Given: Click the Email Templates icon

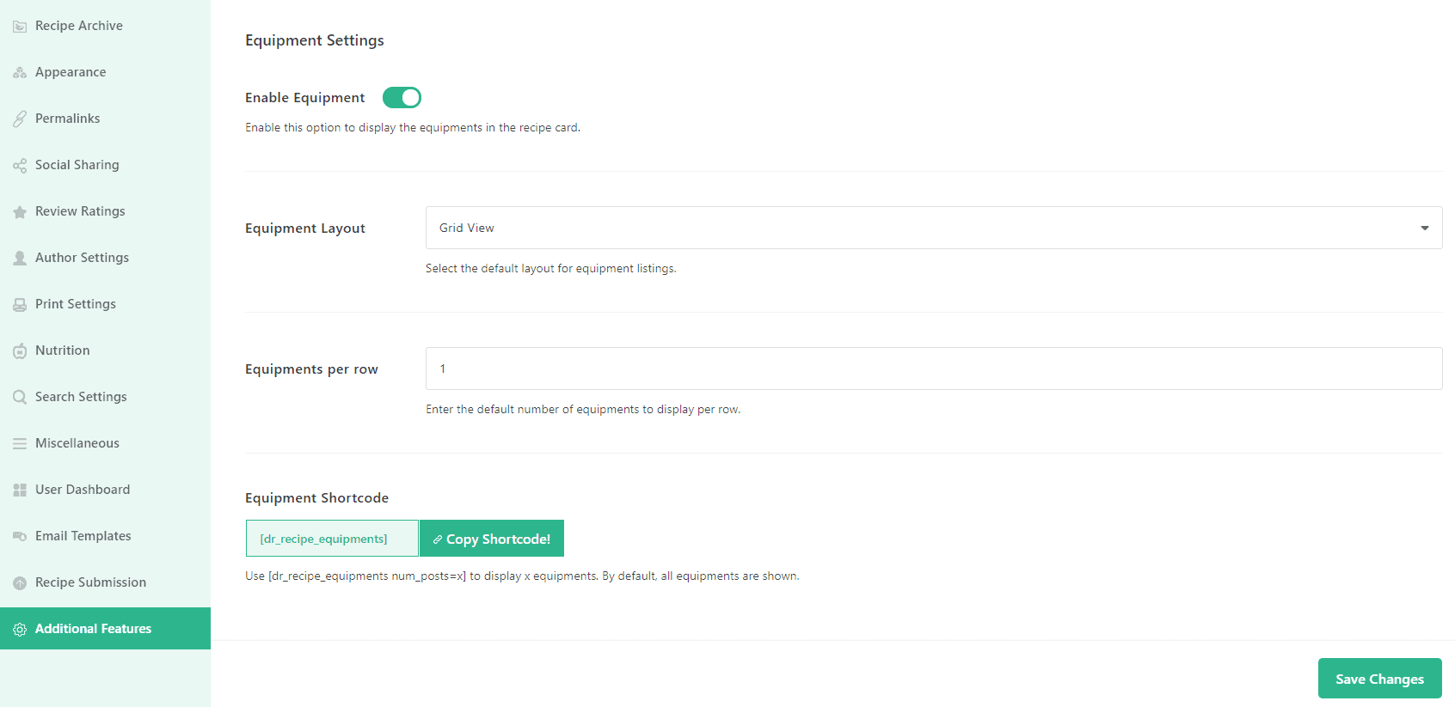Looking at the screenshot, I should pos(20,537).
